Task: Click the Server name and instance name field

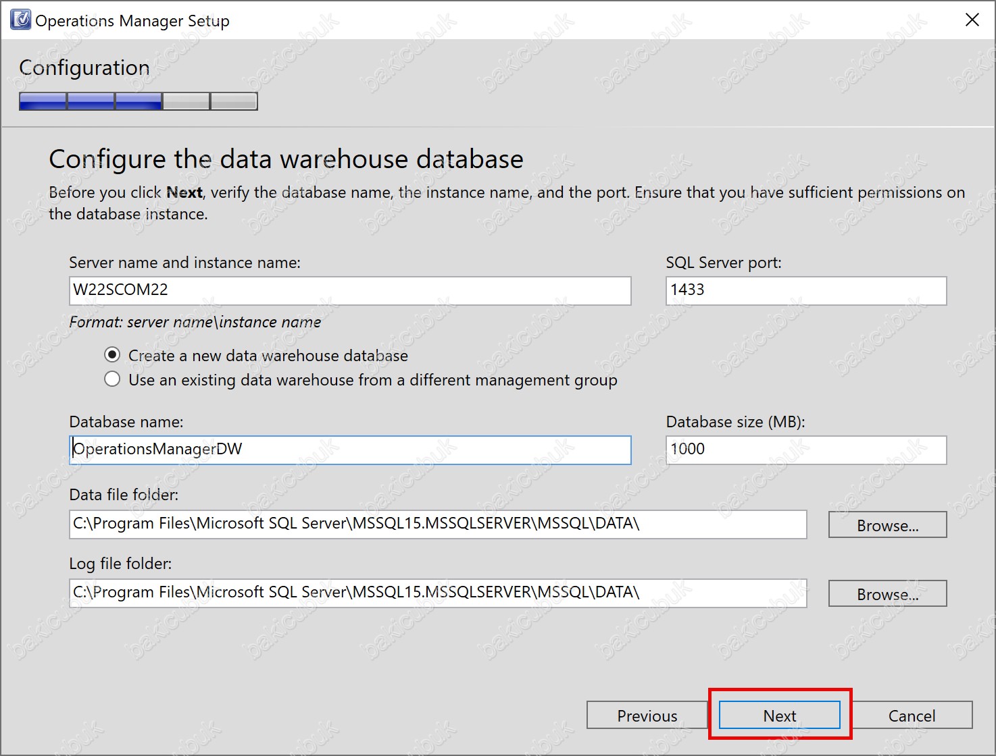Action: (x=350, y=290)
